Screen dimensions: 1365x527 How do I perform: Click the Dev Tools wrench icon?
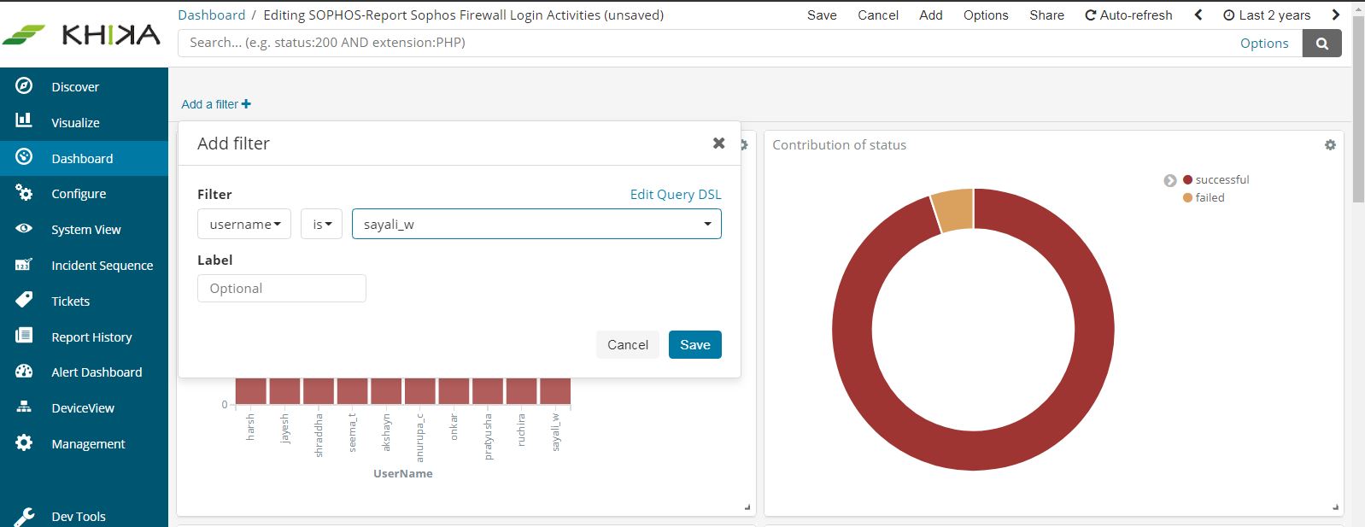tap(24, 516)
